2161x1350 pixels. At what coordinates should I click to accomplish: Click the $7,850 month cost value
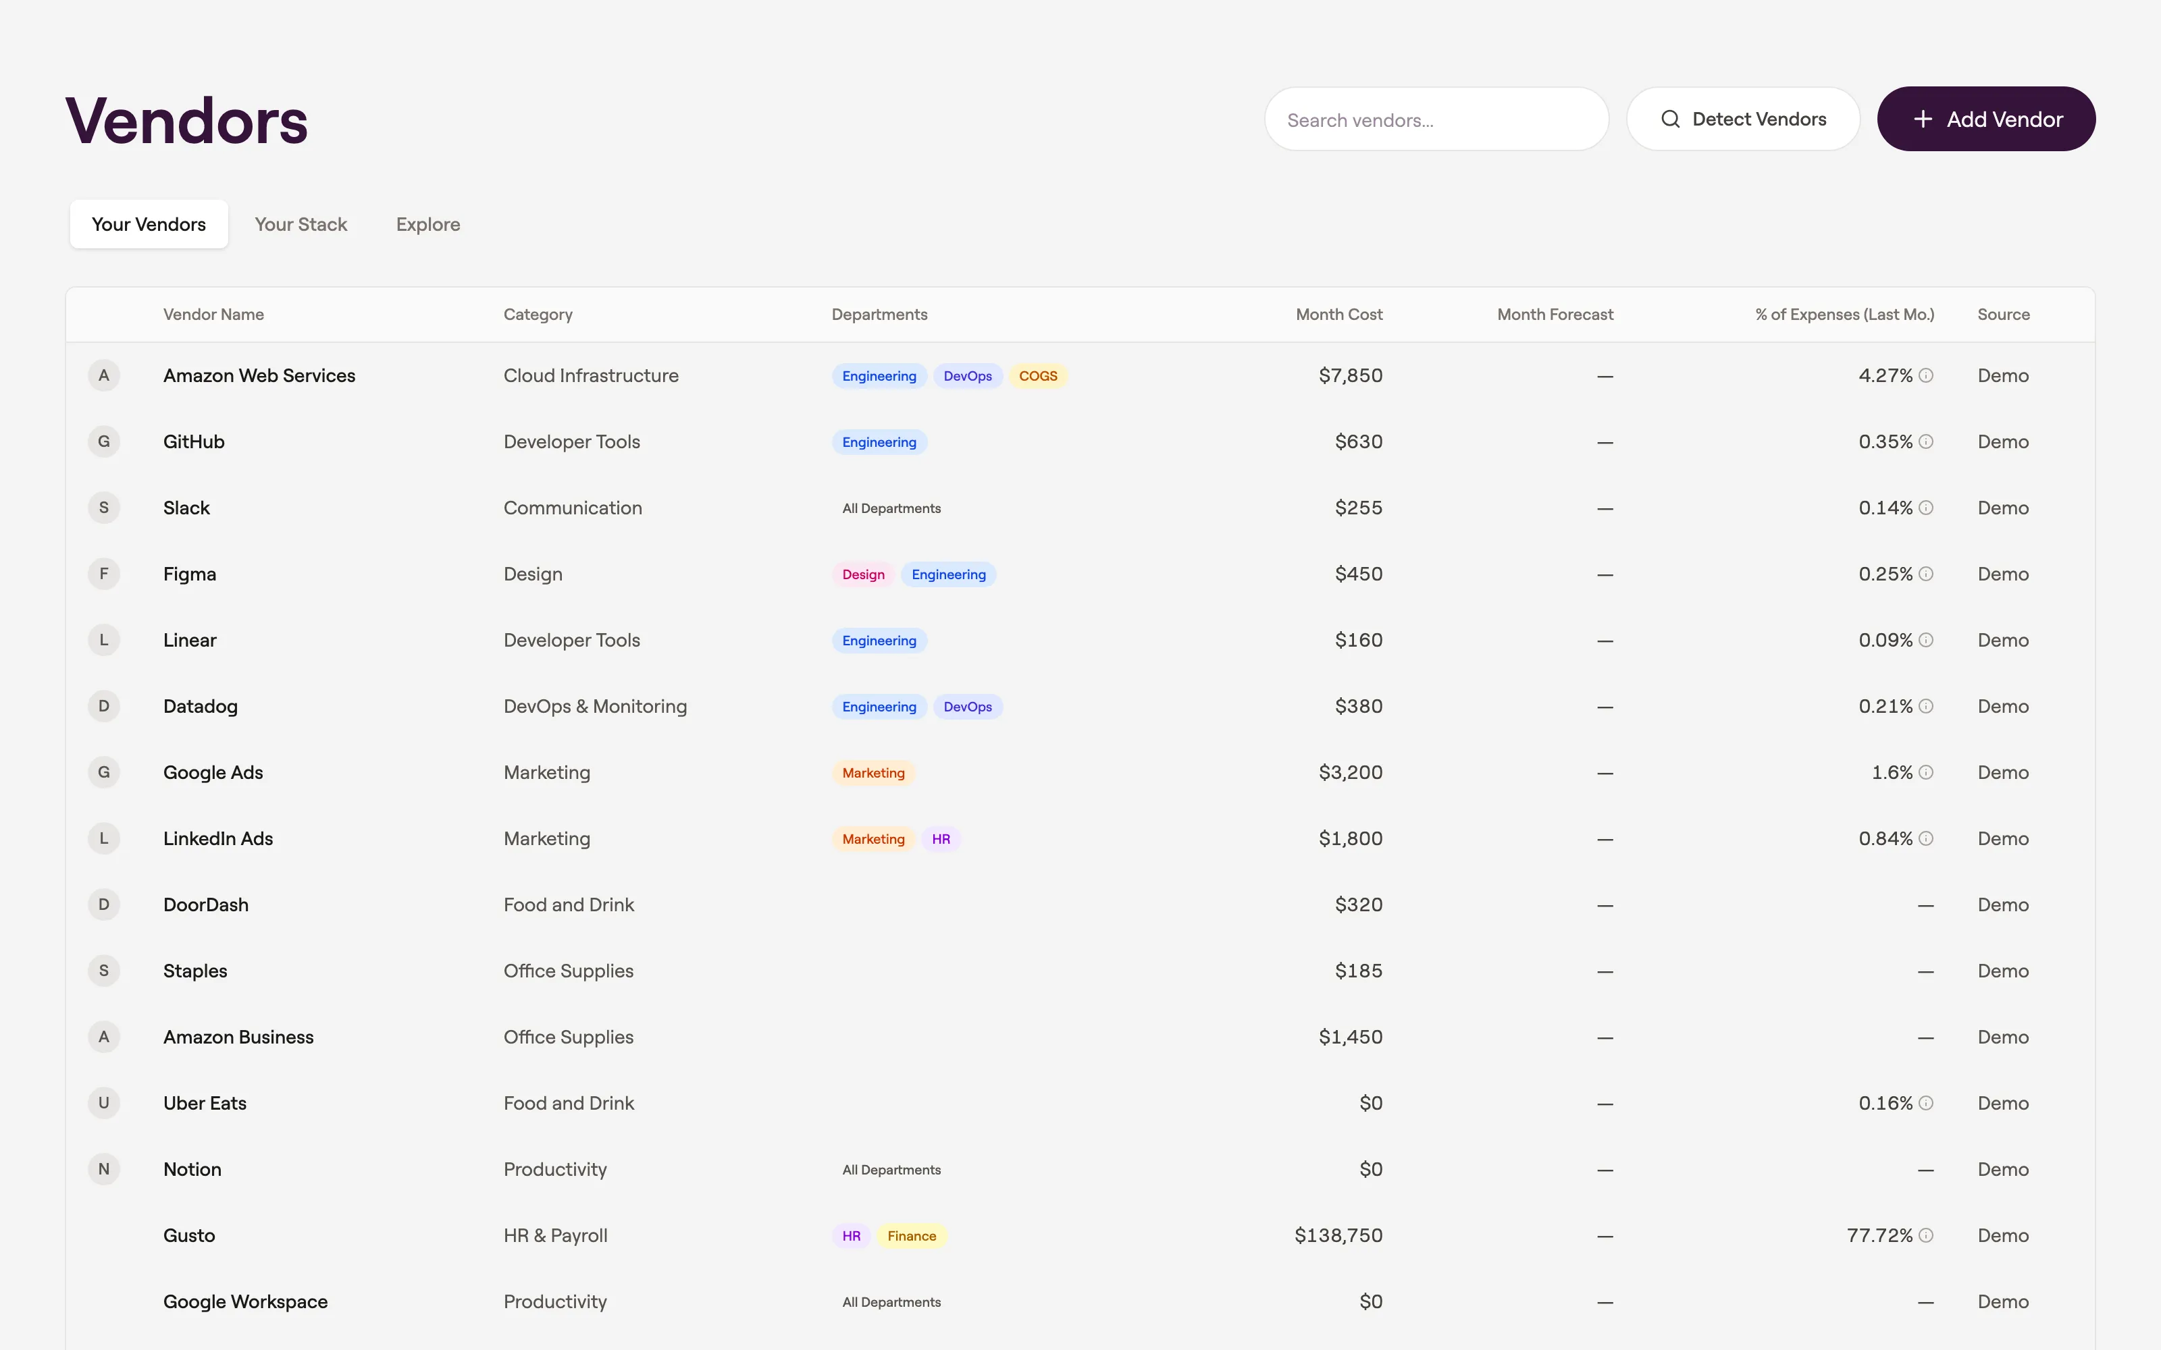(x=1350, y=376)
